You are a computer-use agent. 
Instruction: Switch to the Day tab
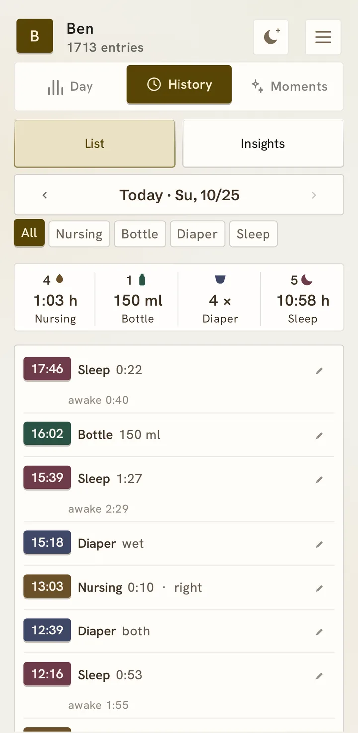(70, 87)
